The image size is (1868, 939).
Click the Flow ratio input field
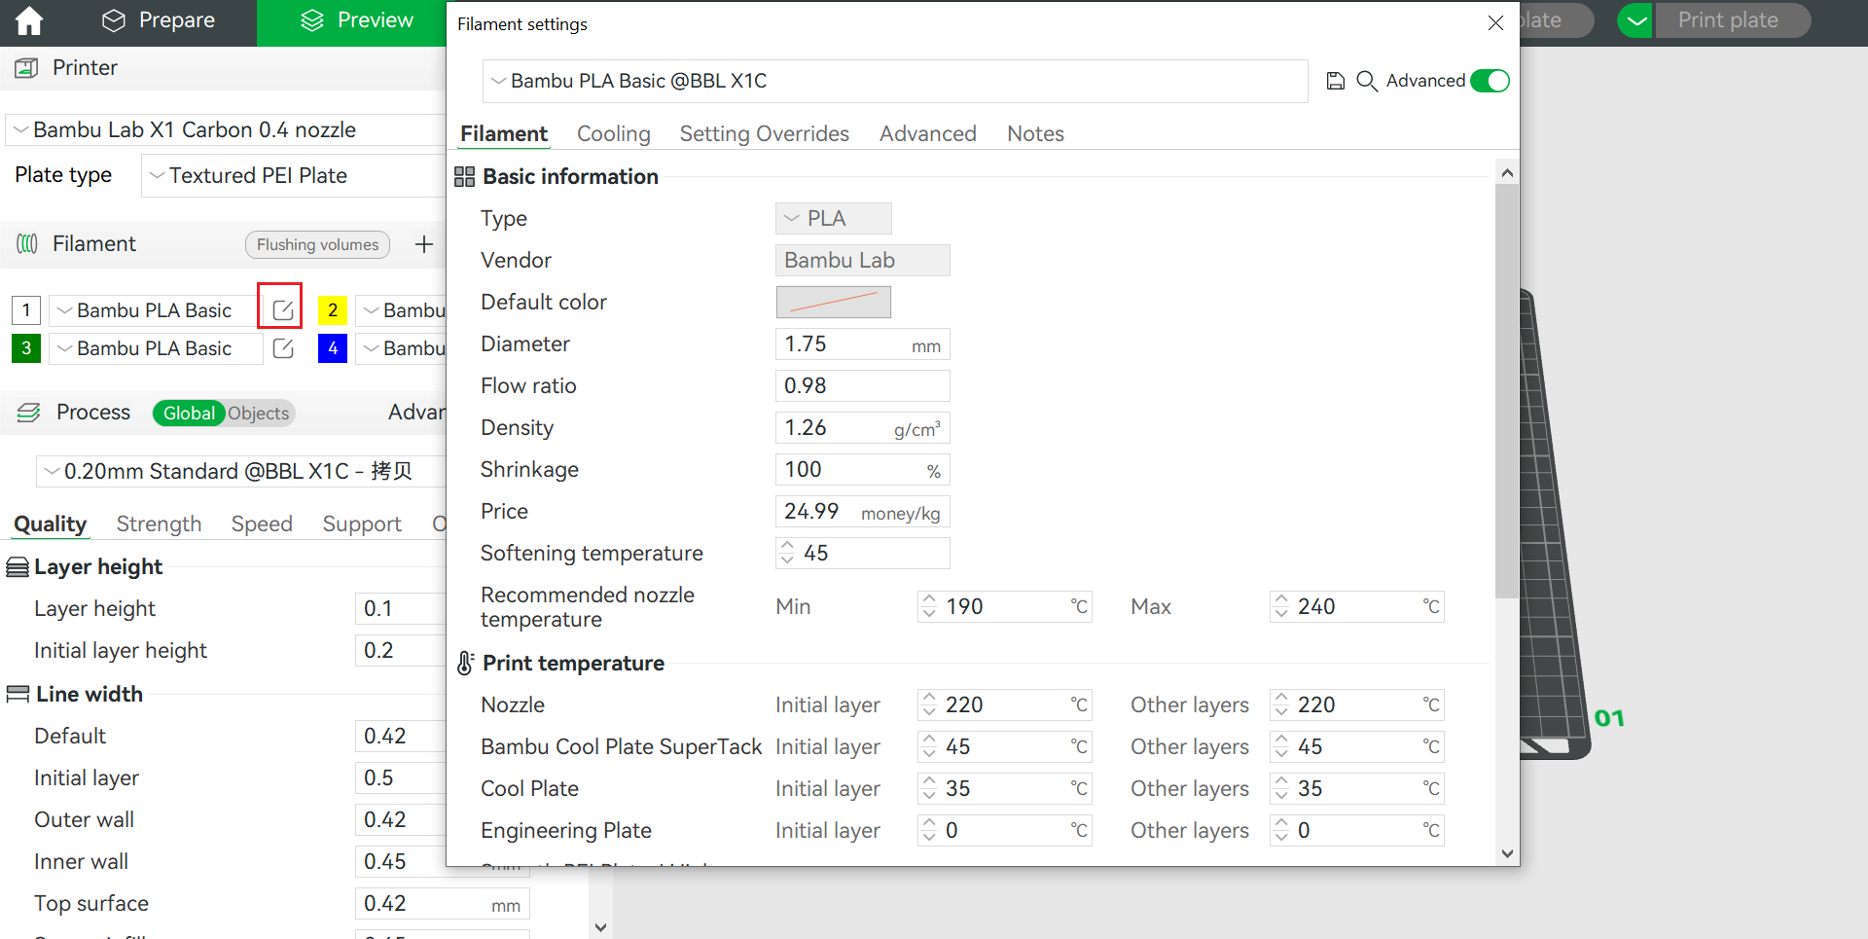point(862,386)
